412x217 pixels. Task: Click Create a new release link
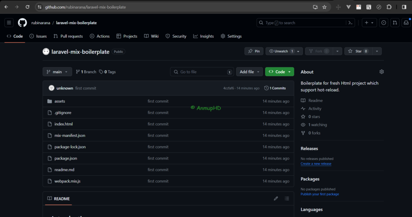316,164
